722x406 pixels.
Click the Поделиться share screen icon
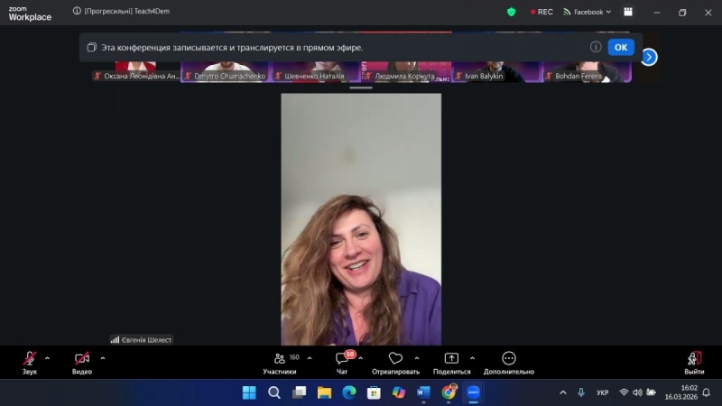451,359
